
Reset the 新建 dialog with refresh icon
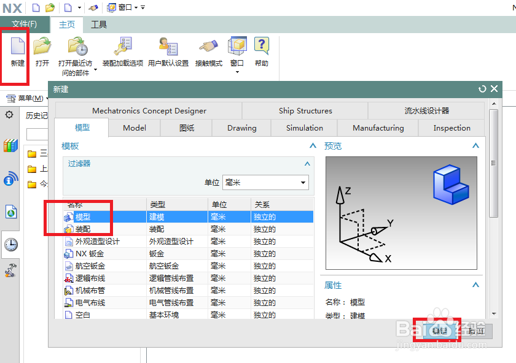482,89
